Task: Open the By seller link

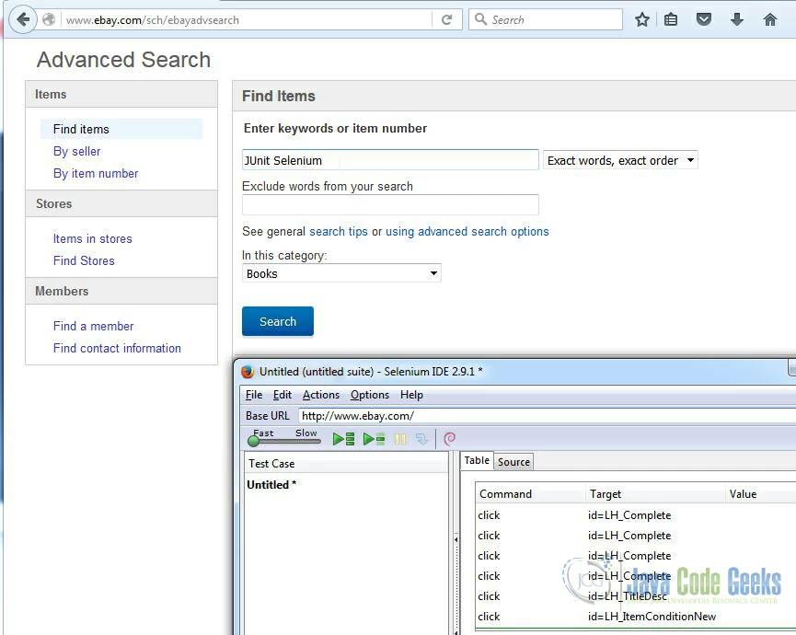Action: [76, 151]
